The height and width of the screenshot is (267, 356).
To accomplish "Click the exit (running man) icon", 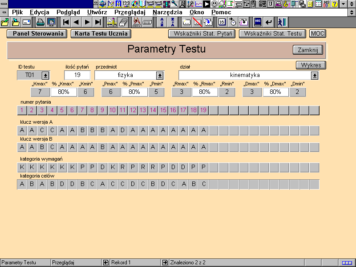I will click(282, 22).
